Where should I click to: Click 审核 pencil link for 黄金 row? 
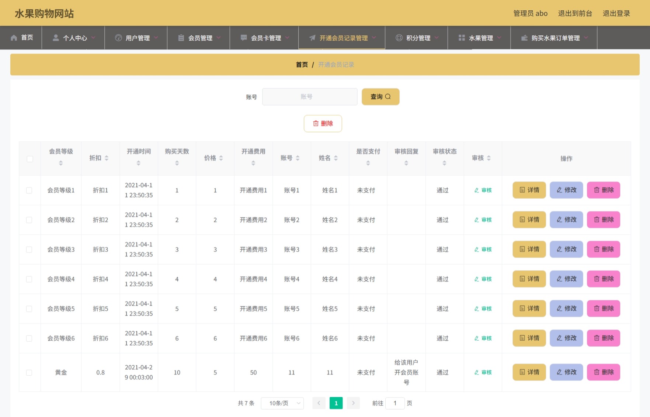pos(483,373)
